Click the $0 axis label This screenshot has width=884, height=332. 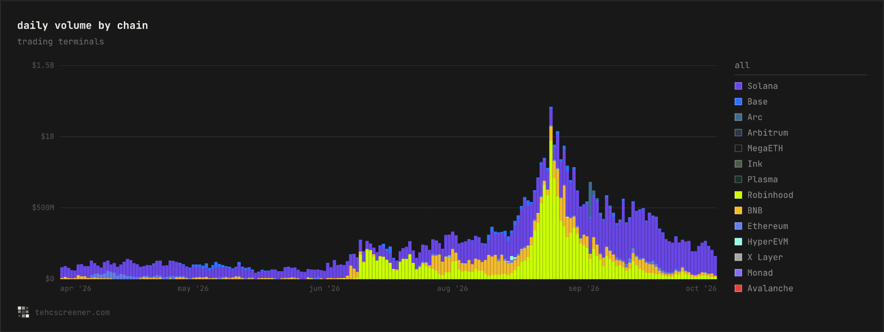coord(50,279)
